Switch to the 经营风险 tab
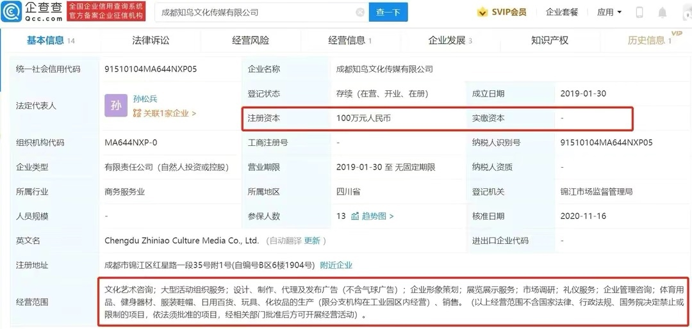This screenshot has height=329, width=692. click(251, 40)
